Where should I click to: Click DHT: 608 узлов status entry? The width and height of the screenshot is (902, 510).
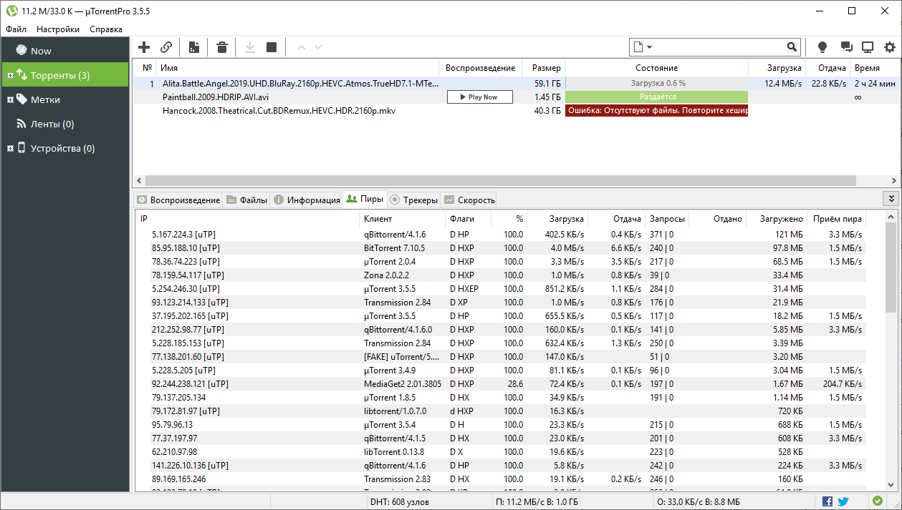[399, 501]
